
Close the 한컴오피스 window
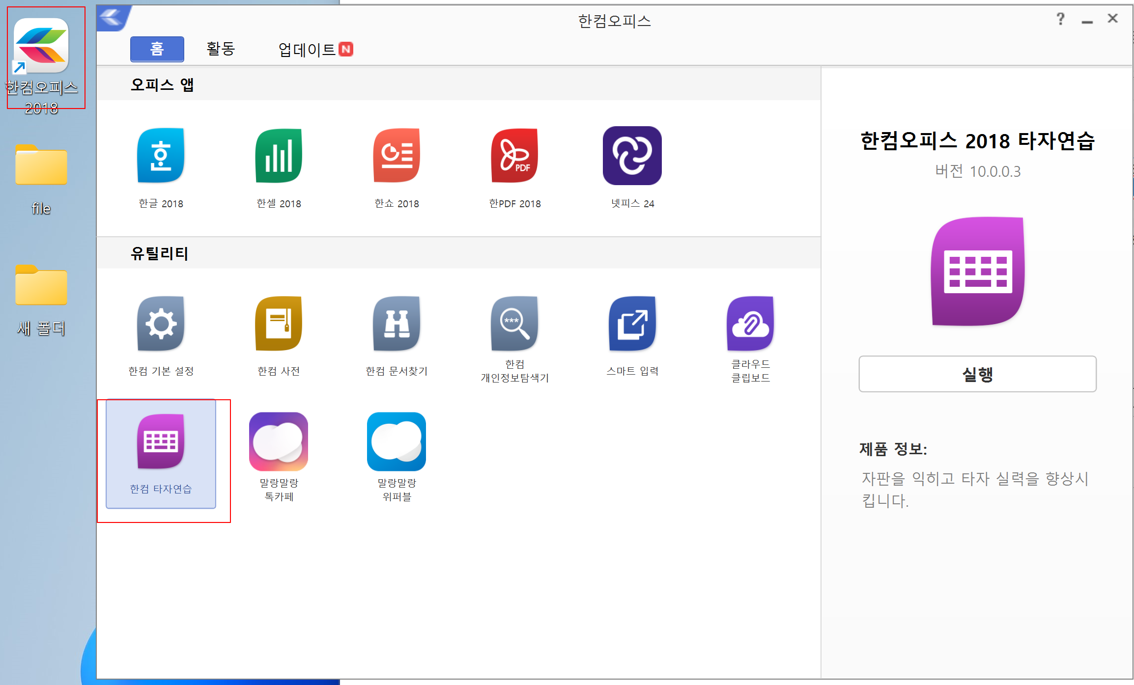point(1113,19)
